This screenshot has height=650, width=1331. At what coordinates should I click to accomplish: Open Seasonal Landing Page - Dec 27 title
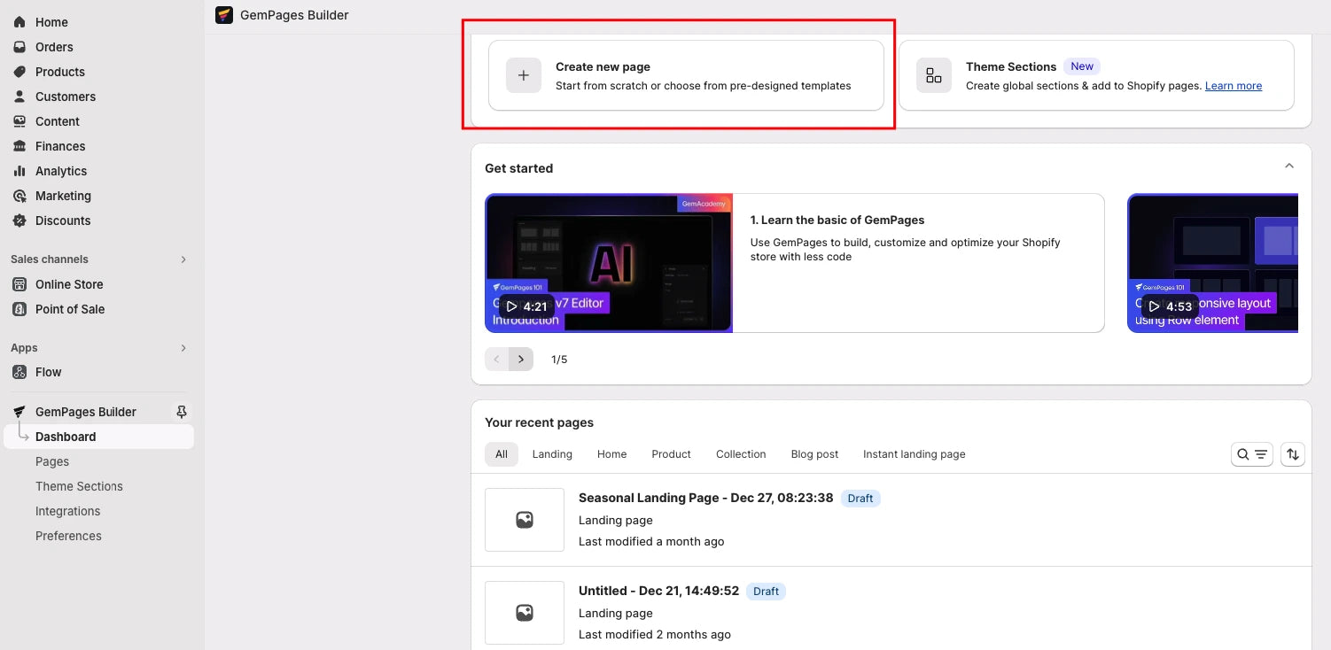[x=705, y=498]
